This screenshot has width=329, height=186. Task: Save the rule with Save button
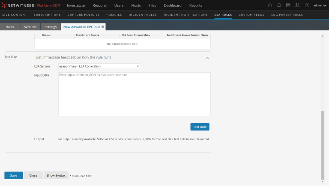14,175
